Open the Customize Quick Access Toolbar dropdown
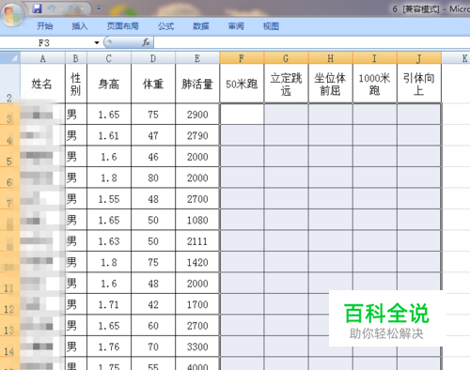 (x=99, y=8)
